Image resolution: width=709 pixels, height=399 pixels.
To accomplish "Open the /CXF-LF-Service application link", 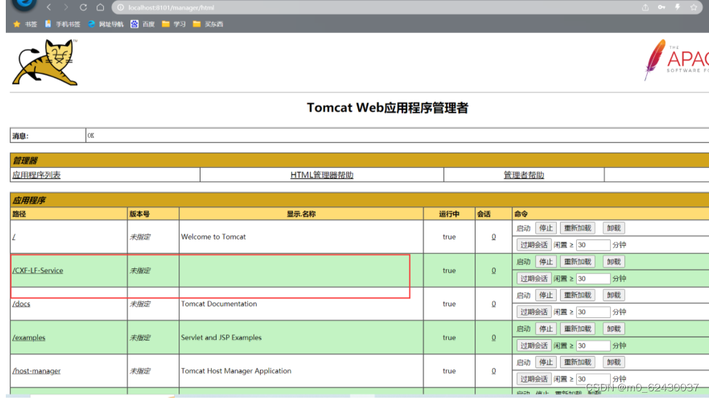I will pos(37,270).
